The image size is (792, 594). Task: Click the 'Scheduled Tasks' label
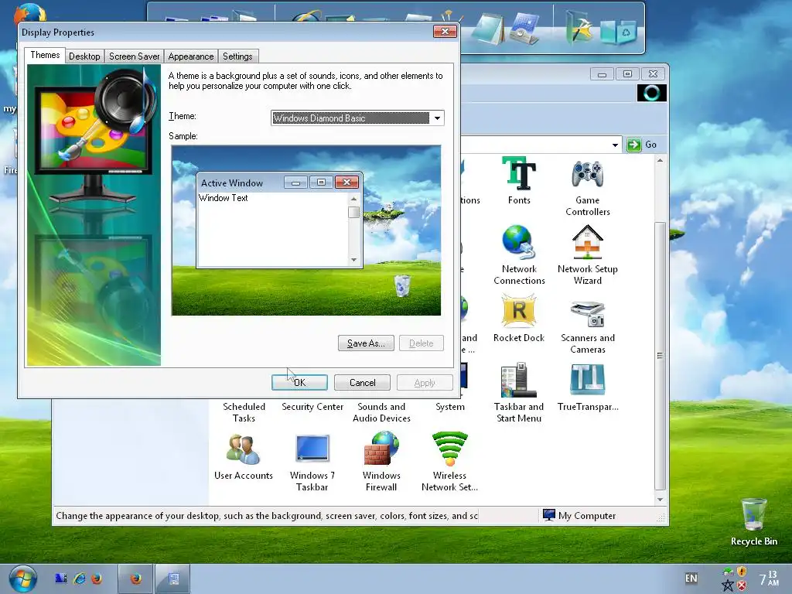pos(244,412)
